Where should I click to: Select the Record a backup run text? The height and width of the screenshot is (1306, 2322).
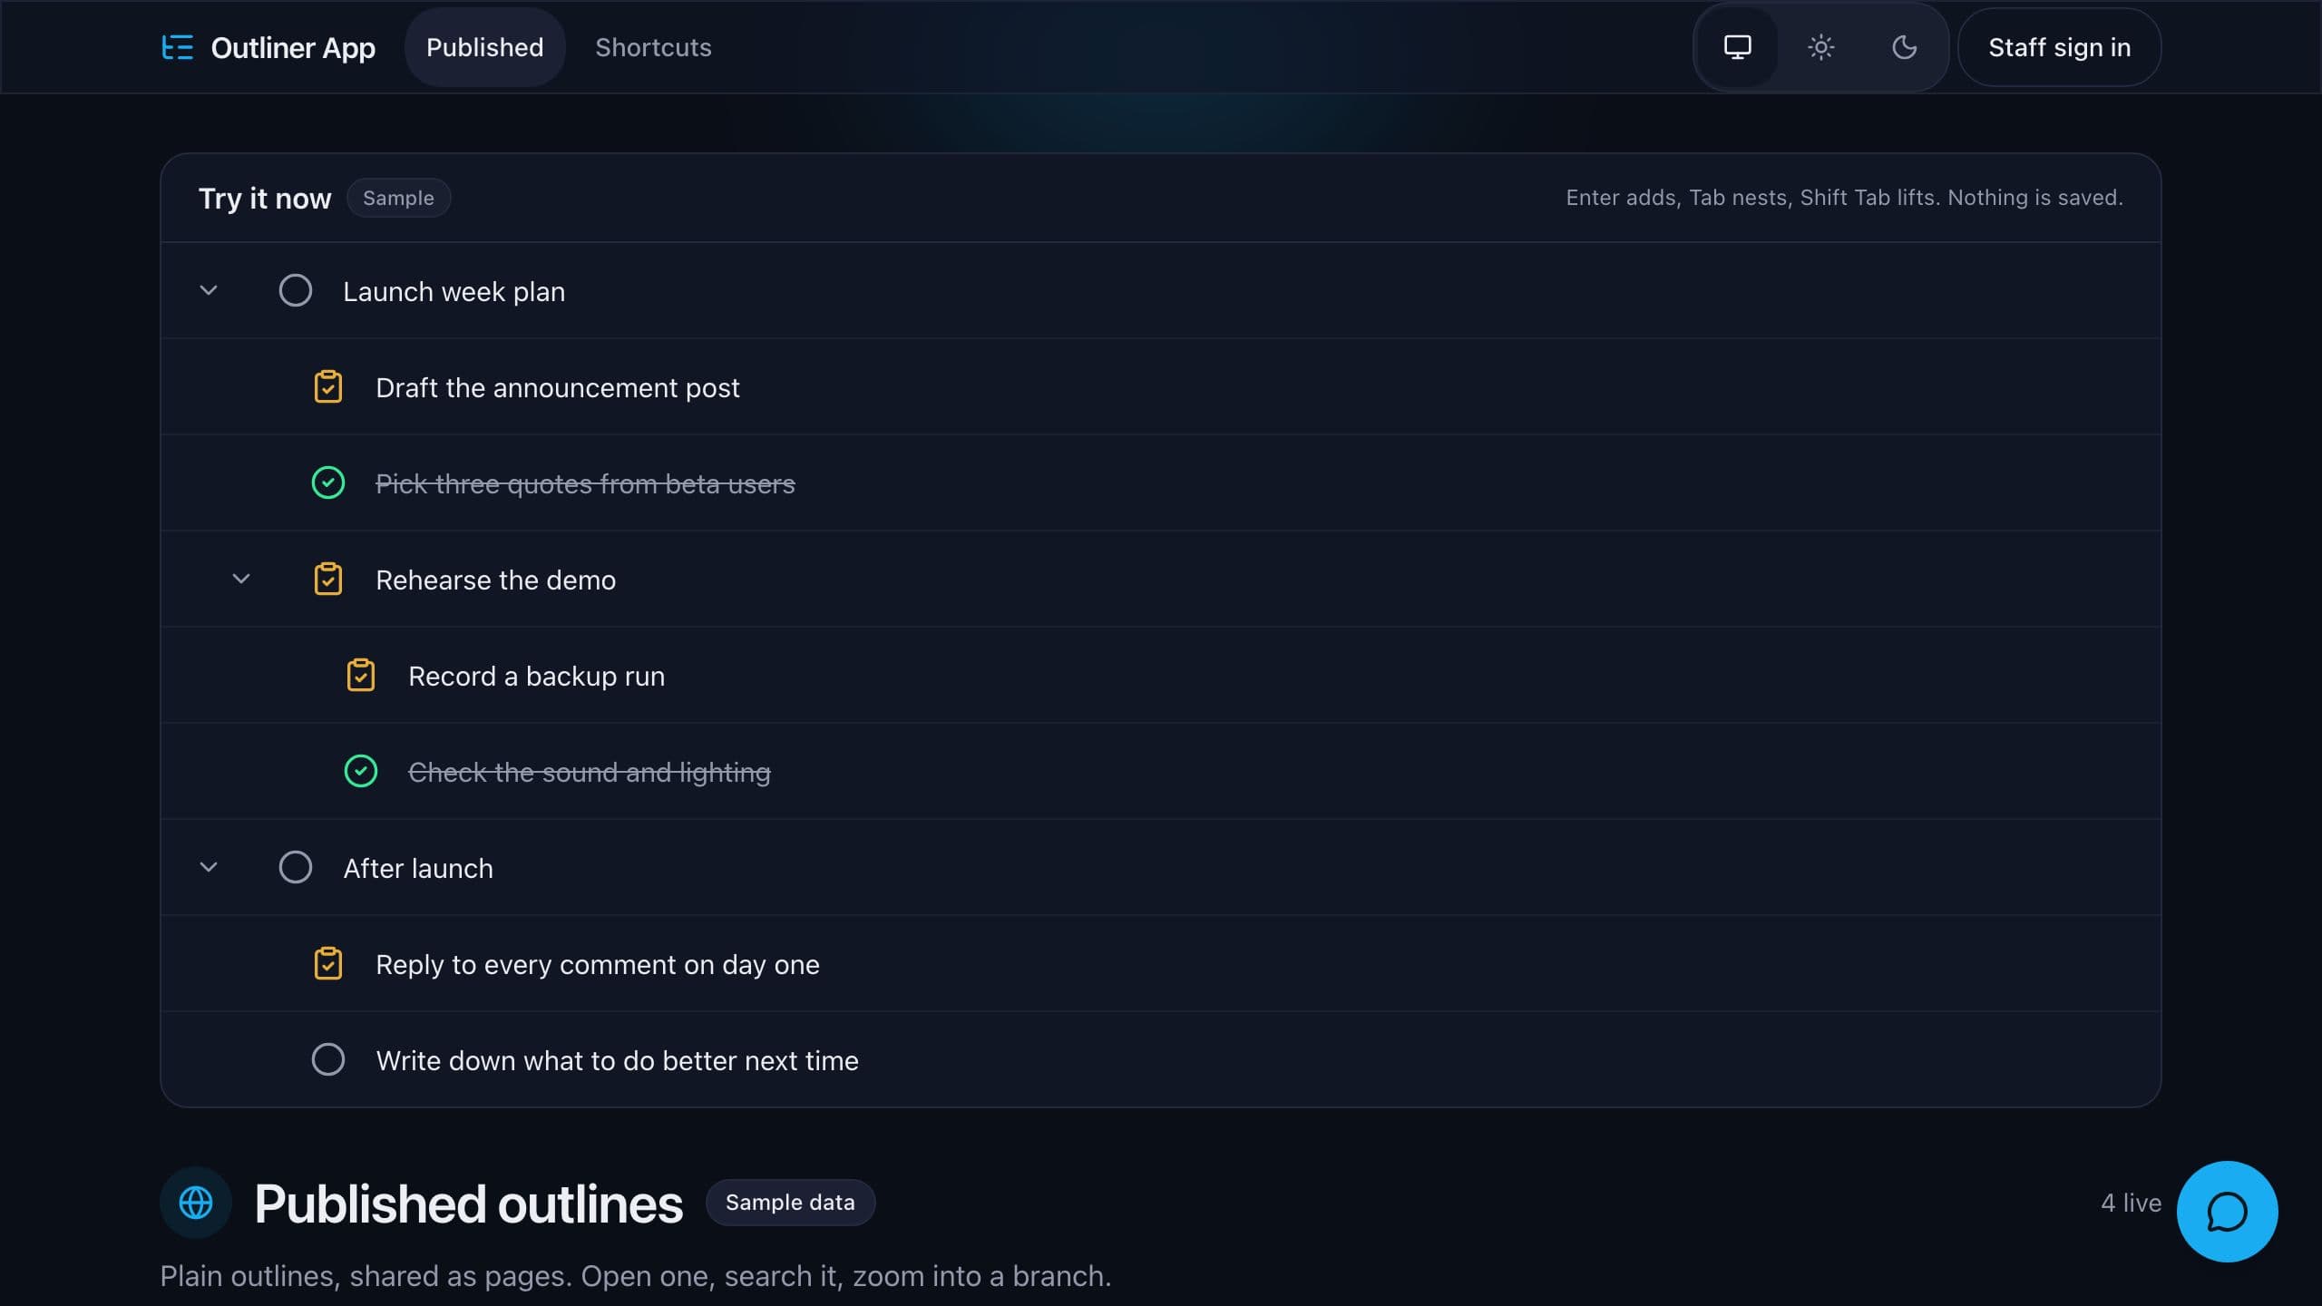(537, 677)
